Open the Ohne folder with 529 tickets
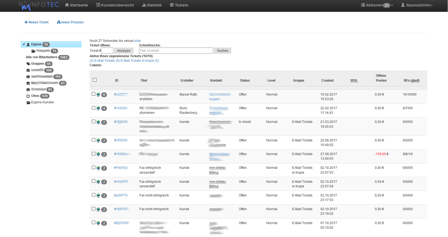Viewport: 448px width, 237px height. (38, 96)
